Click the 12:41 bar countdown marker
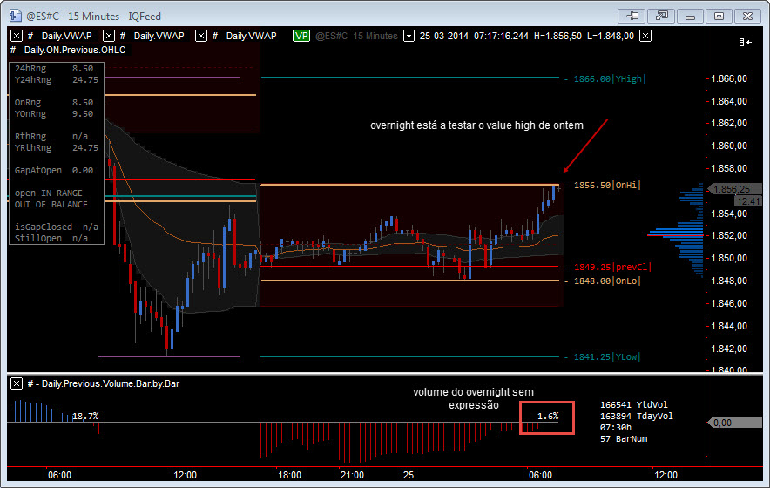 point(748,201)
